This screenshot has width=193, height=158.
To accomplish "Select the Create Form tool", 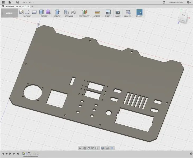I will pos(48,12).
